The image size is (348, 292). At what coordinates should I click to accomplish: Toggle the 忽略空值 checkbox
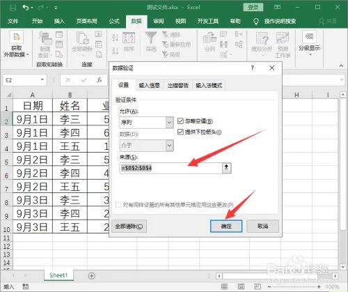(x=180, y=121)
